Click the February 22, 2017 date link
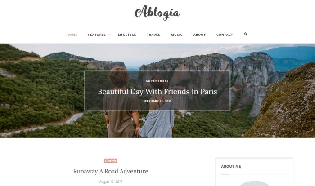315x186 pixels. tap(157, 101)
